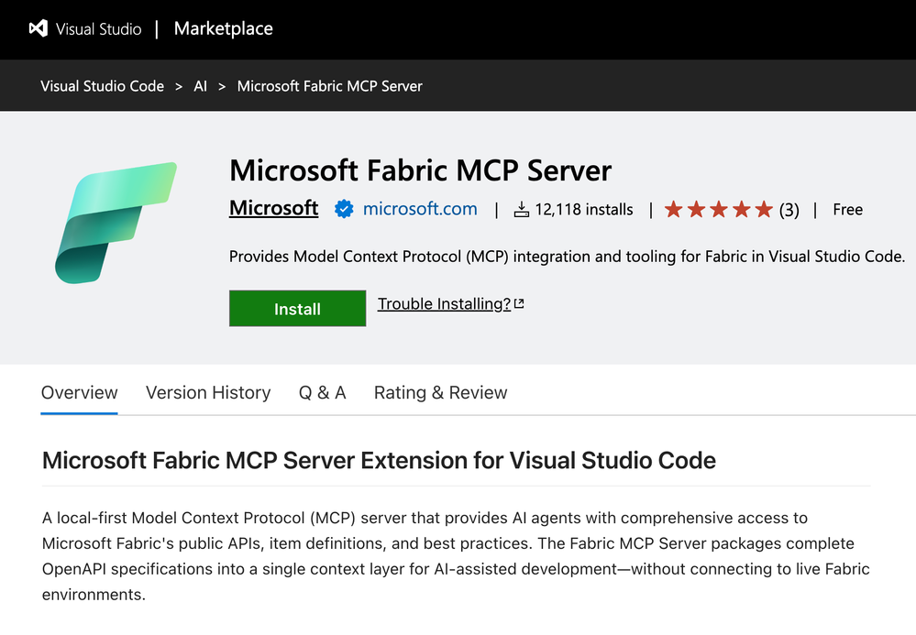Viewport: 916px width, 635px height.
Task: Open the AI category breadcrumb
Action: click(x=201, y=86)
